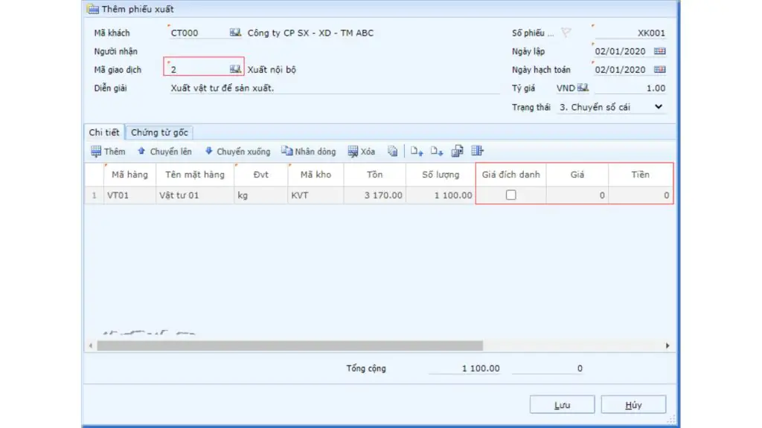Click the Xuất nội bộ label
This screenshot has width=762, height=428.
272,70
